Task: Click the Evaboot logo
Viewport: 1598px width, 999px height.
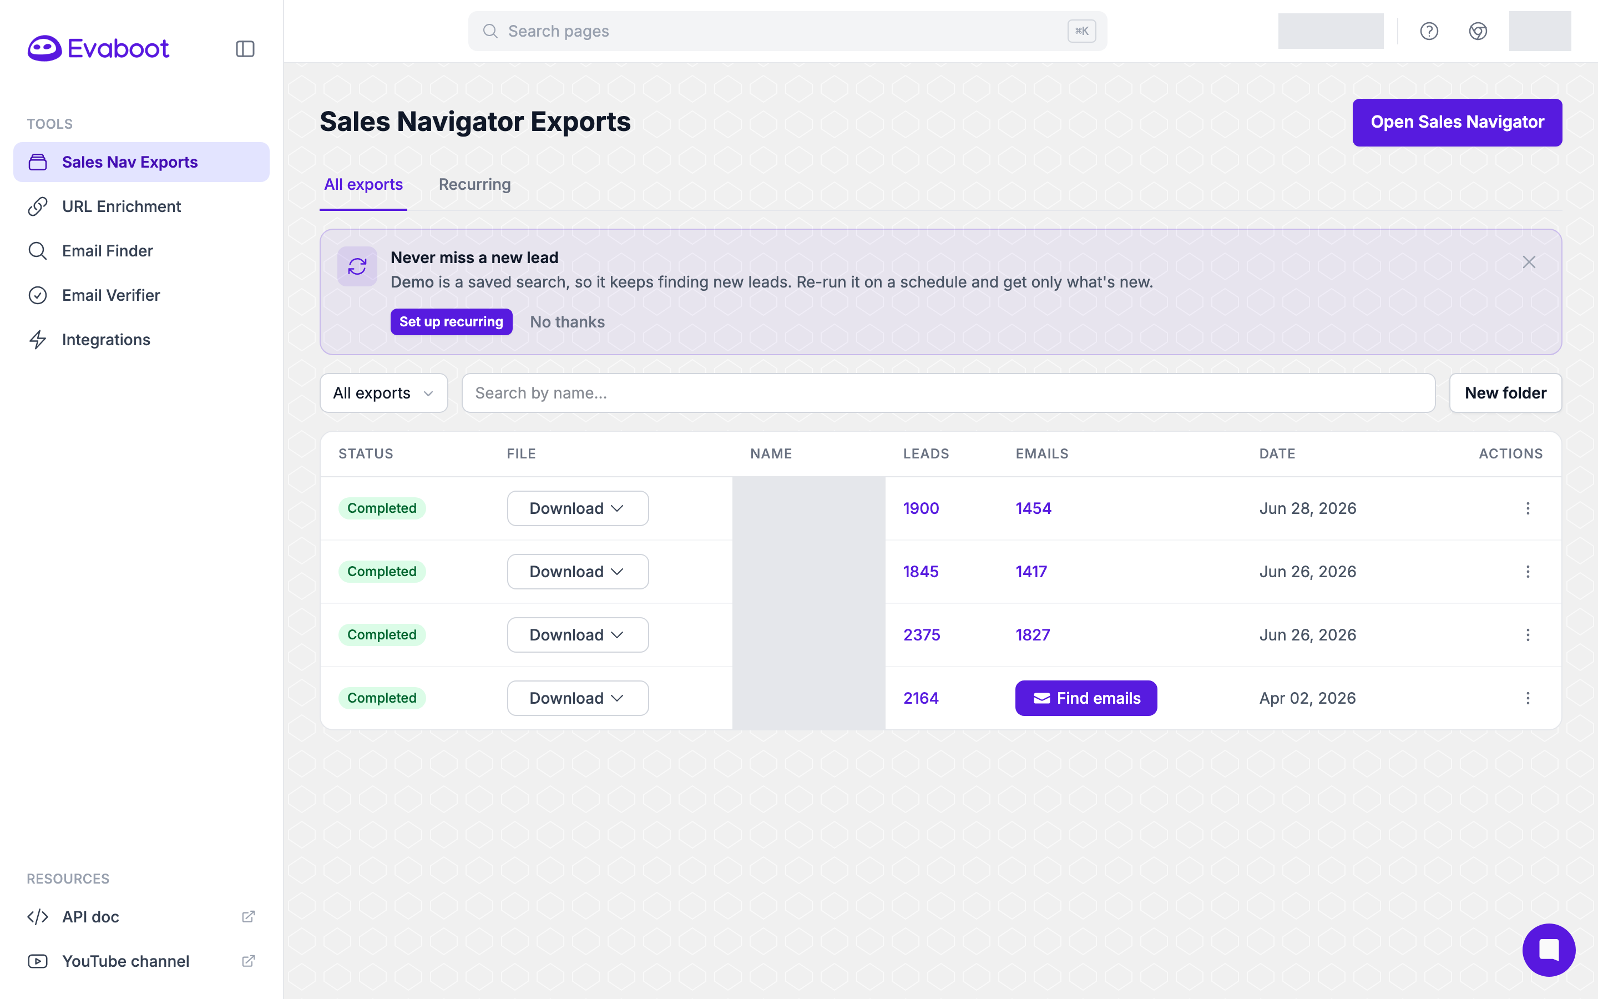Action: pyautogui.click(x=98, y=48)
